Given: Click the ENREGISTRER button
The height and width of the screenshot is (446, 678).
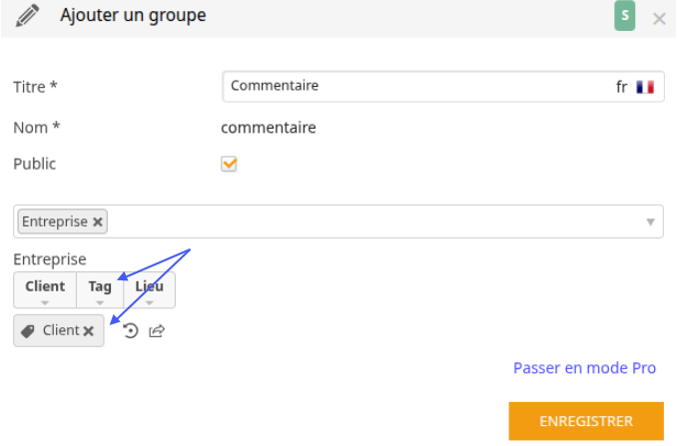Looking at the screenshot, I should click(x=586, y=421).
